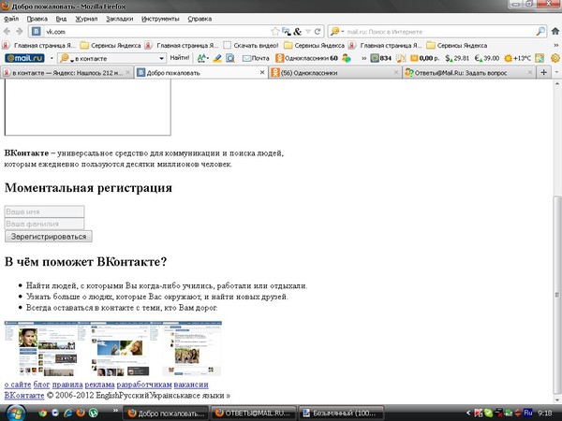Open the Вид menu
Screen dimensions: 562x421
pyautogui.click(x=61, y=19)
